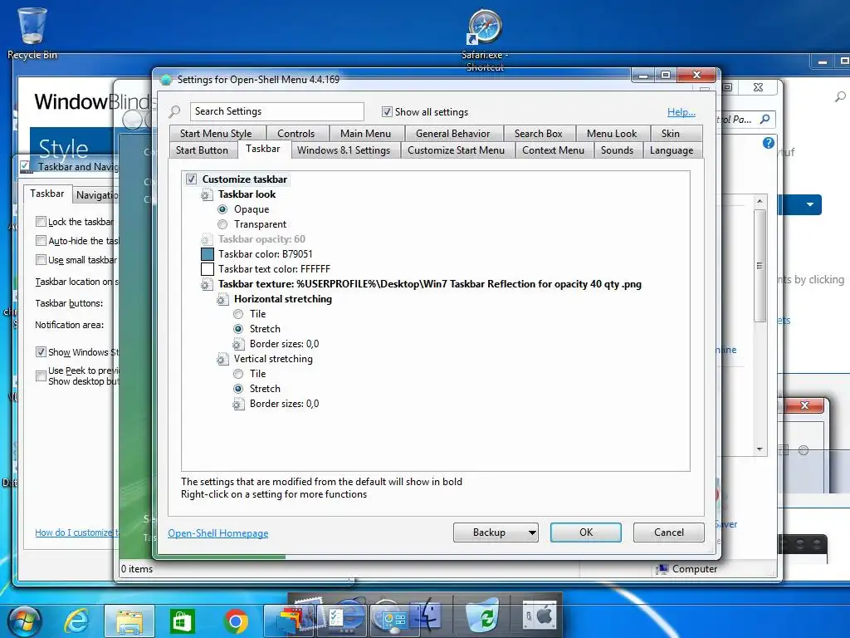Screen dimensions: 850x638
Task: Open the Customize Start Menu tab
Action: coord(456,150)
